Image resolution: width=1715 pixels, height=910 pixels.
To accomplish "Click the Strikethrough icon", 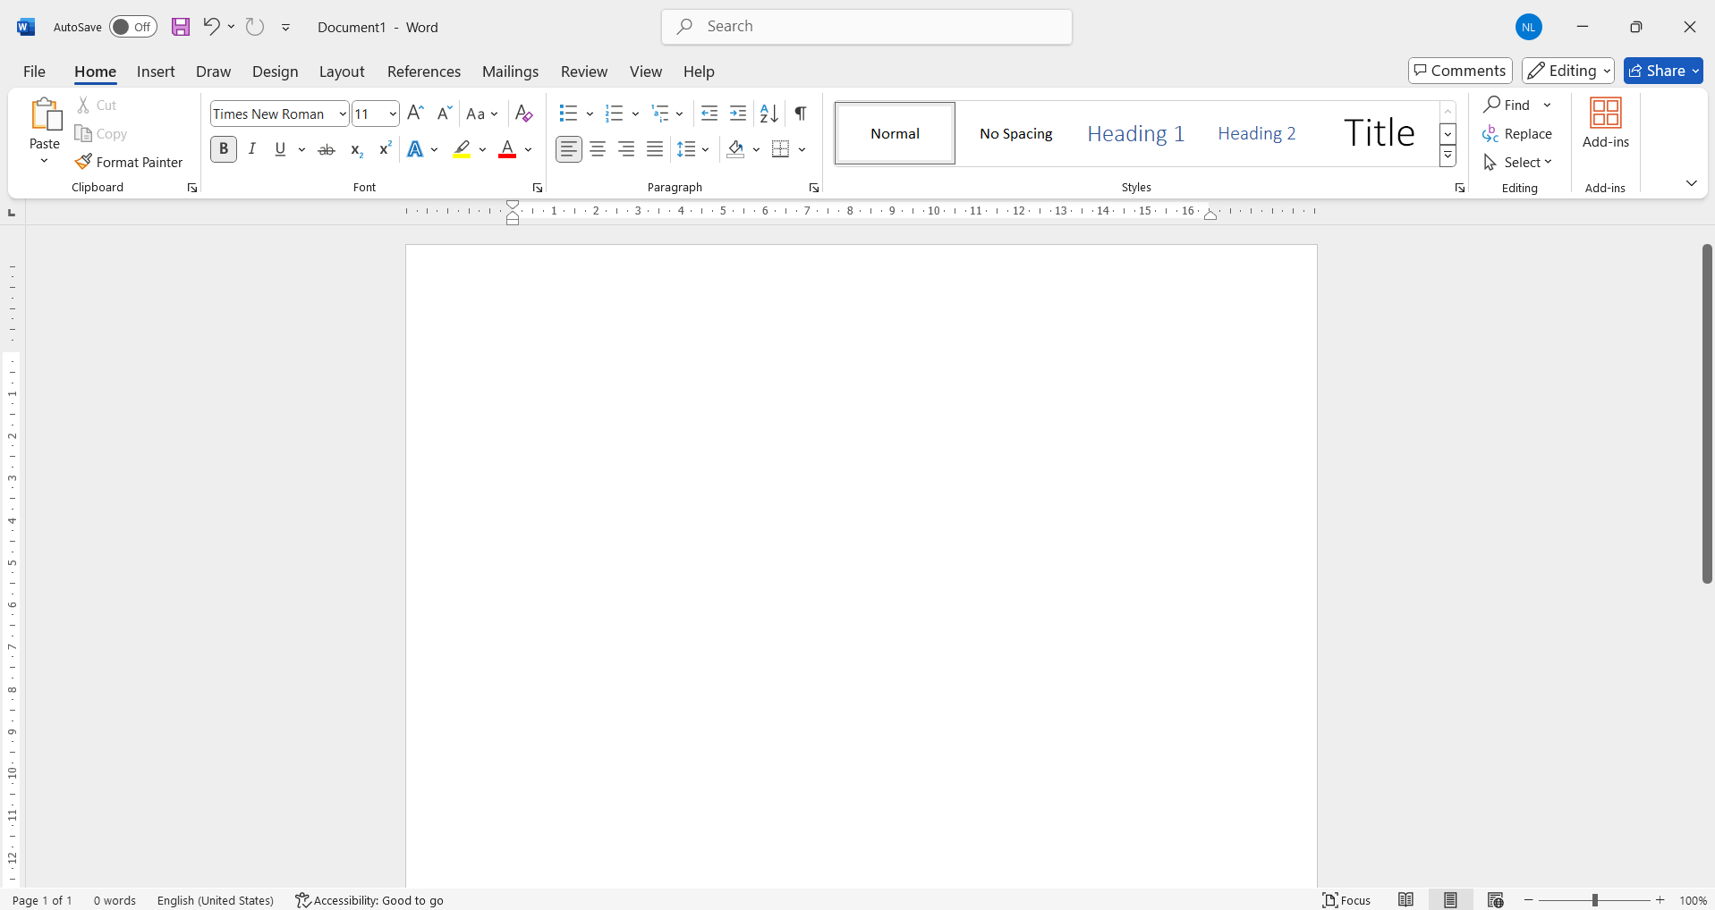I will [x=327, y=149].
